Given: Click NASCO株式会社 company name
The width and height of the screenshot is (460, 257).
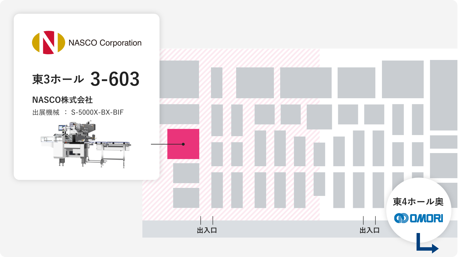Looking at the screenshot, I should [x=62, y=100].
